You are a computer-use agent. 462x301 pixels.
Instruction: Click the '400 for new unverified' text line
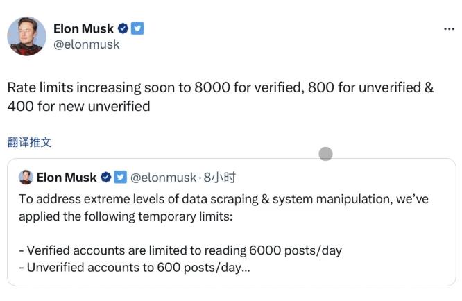click(78, 106)
